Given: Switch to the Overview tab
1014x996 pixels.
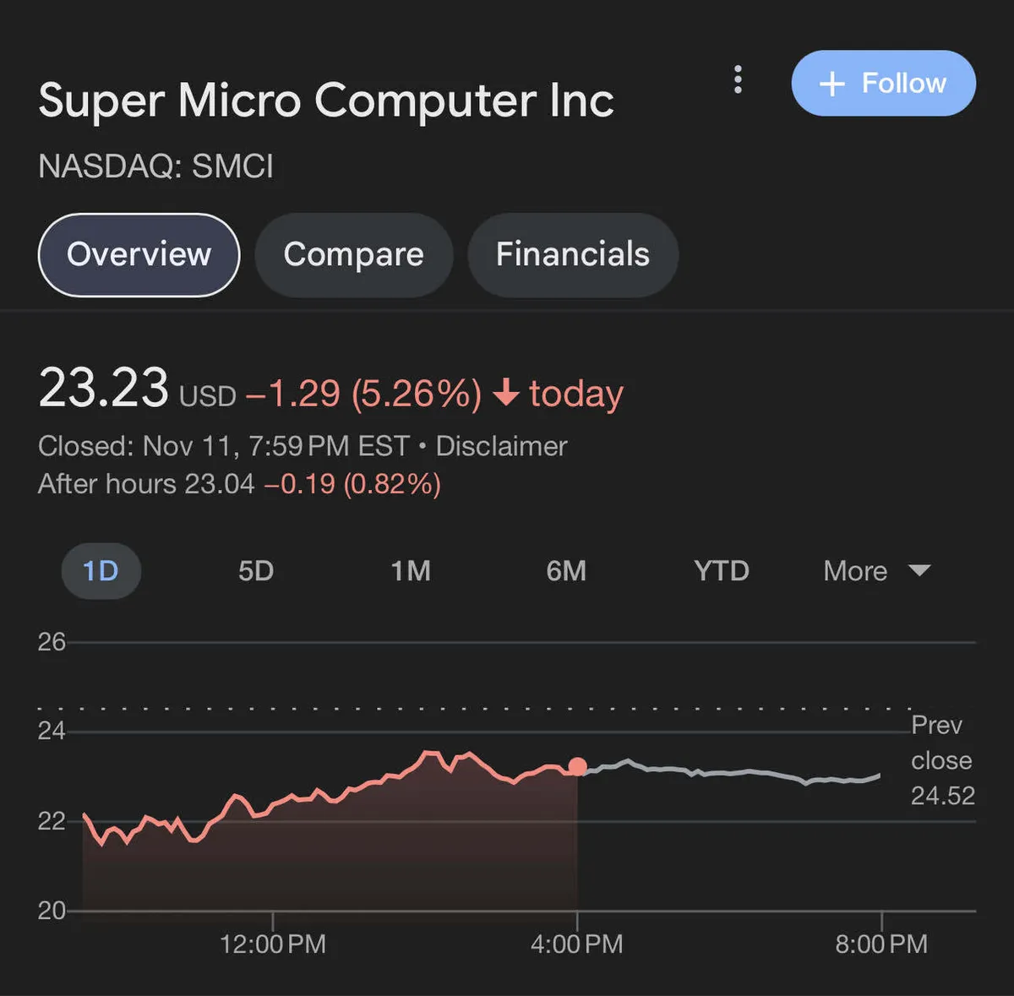Looking at the screenshot, I should point(139,255).
